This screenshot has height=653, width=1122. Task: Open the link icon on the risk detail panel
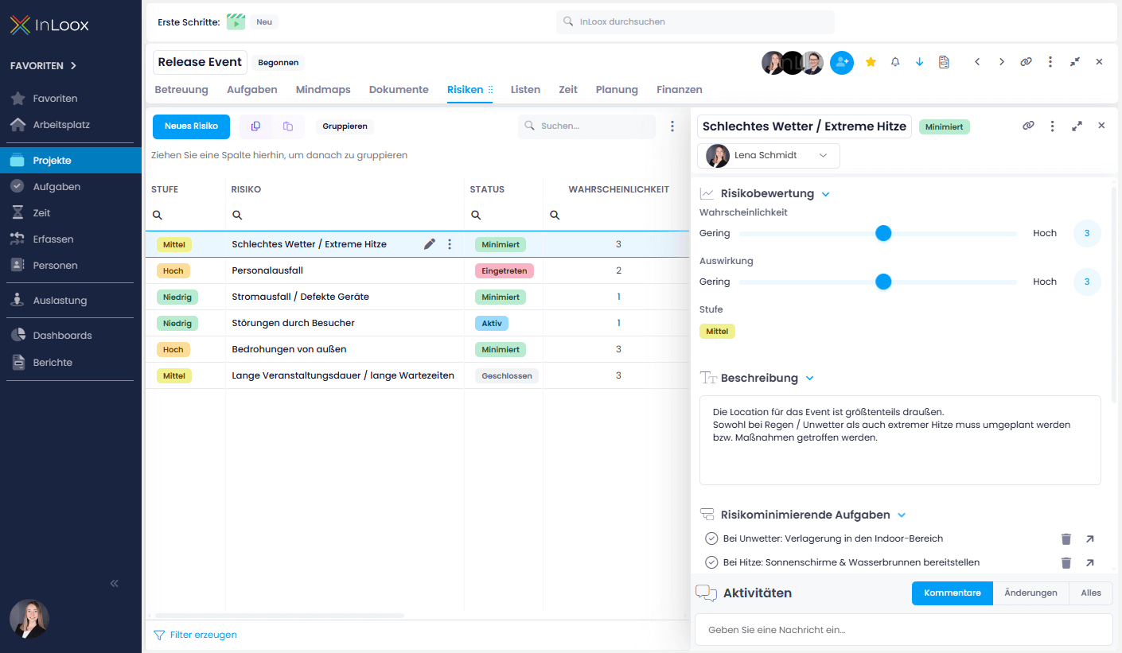click(x=1028, y=126)
